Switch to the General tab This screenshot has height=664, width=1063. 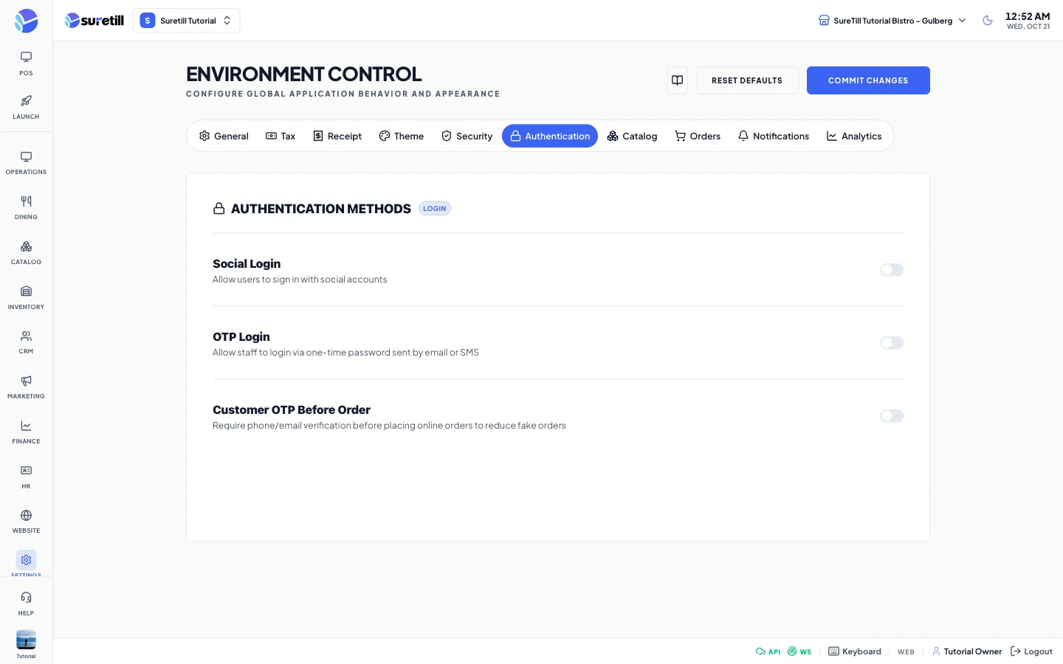(224, 136)
